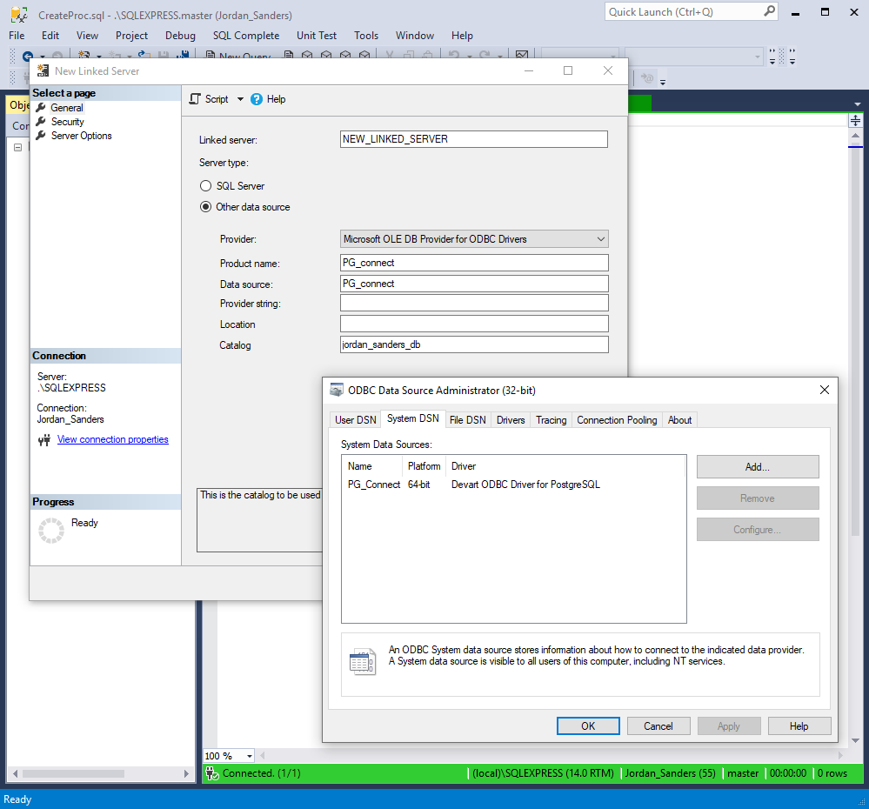Open the Window menu
Viewport: 869px width, 809px height.
[415, 36]
